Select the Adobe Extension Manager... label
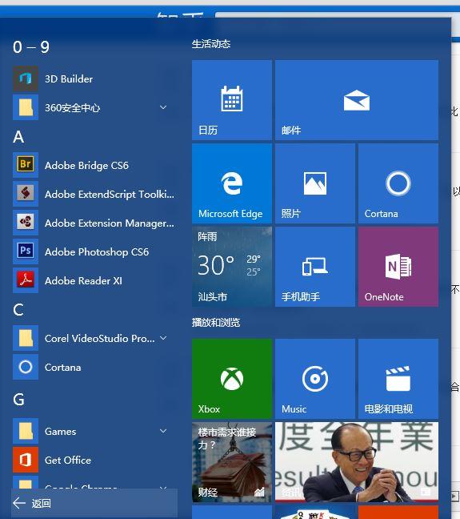This screenshot has height=519, width=460. [110, 223]
